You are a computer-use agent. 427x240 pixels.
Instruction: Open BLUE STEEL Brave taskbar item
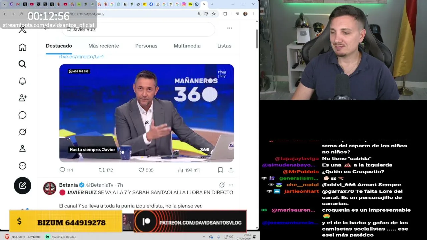[22, 237]
